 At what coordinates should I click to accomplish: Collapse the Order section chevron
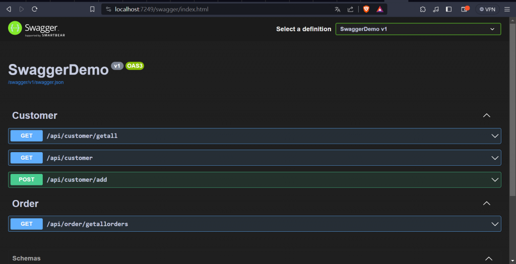(x=486, y=204)
